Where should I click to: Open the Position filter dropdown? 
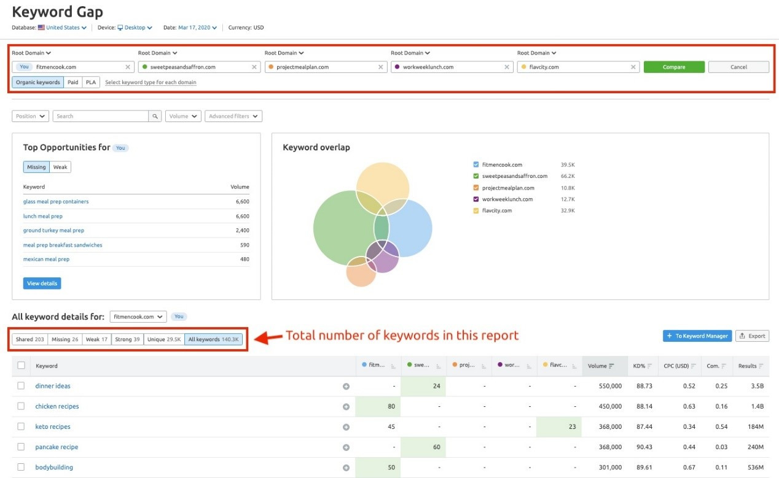click(30, 116)
